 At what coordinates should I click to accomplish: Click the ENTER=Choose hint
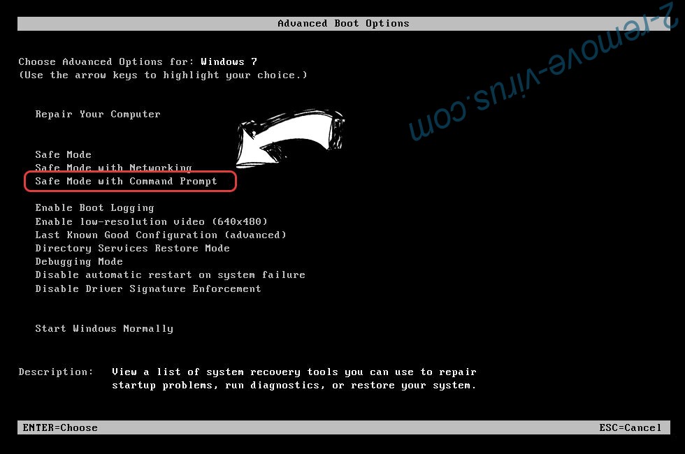(60, 427)
